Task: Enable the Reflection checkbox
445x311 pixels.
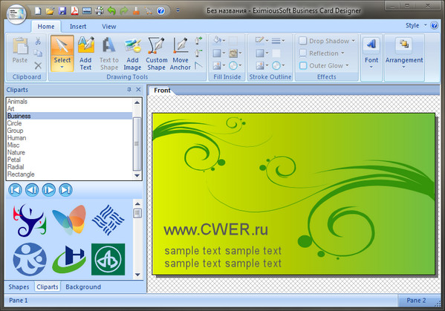Action: 303,53
